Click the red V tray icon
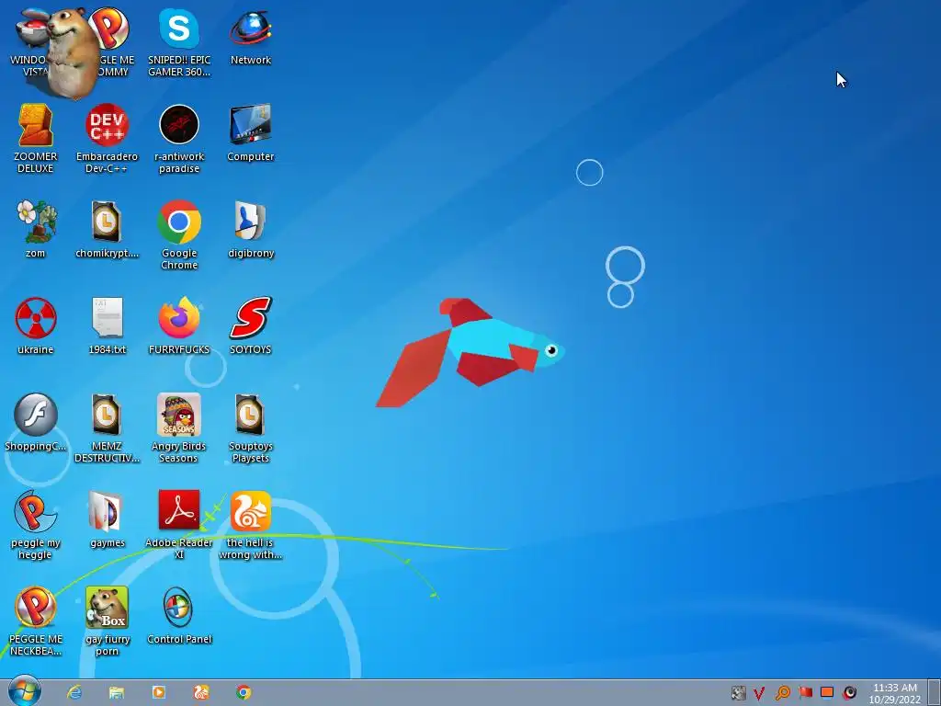Image resolution: width=941 pixels, height=706 pixels. click(x=759, y=693)
